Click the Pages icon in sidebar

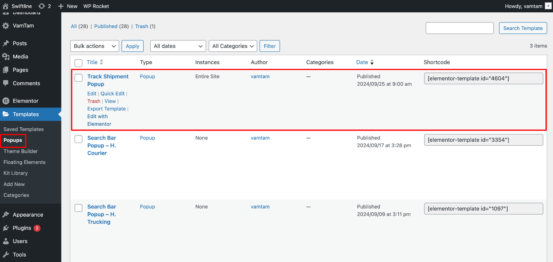[x=6, y=70]
